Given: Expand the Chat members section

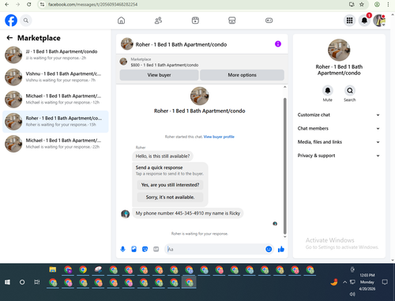Looking at the screenshot, I should pos(339,129).
